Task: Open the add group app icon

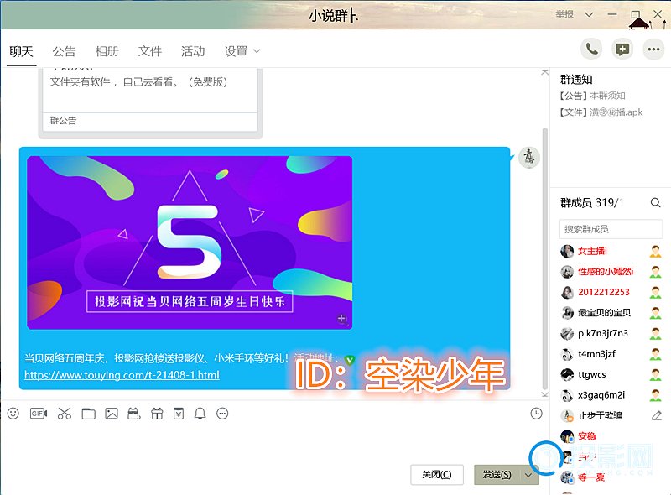Action: [x=622, y=49]
